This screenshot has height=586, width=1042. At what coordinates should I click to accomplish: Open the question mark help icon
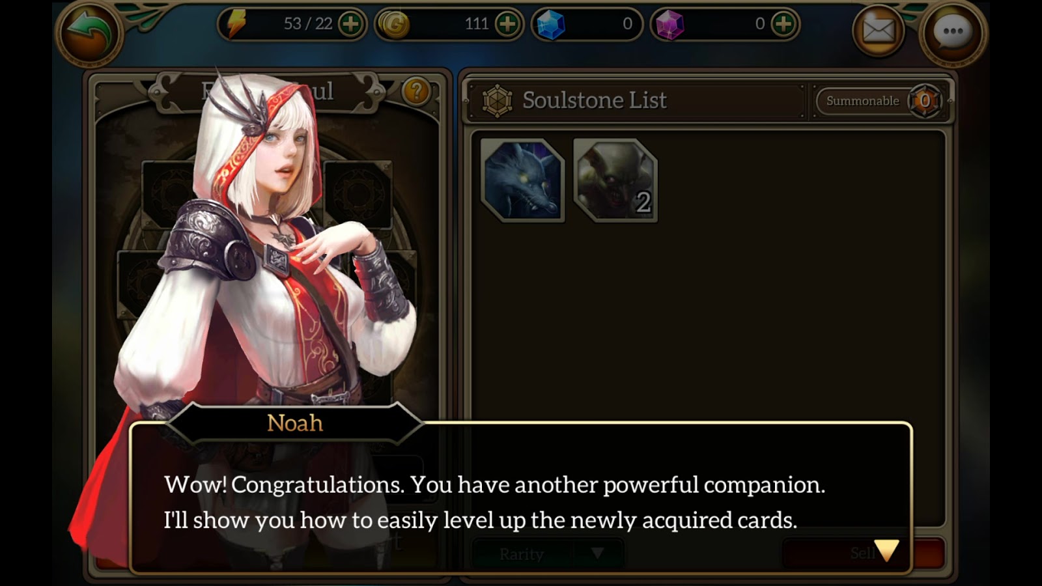click(416, 92)
